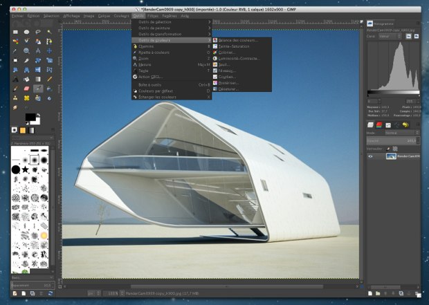Select the Move tool
This screenshot has width=429, height=305.
[x=49, y=51]
